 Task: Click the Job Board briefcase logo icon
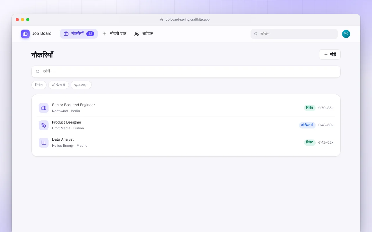[x=25, y=34]
